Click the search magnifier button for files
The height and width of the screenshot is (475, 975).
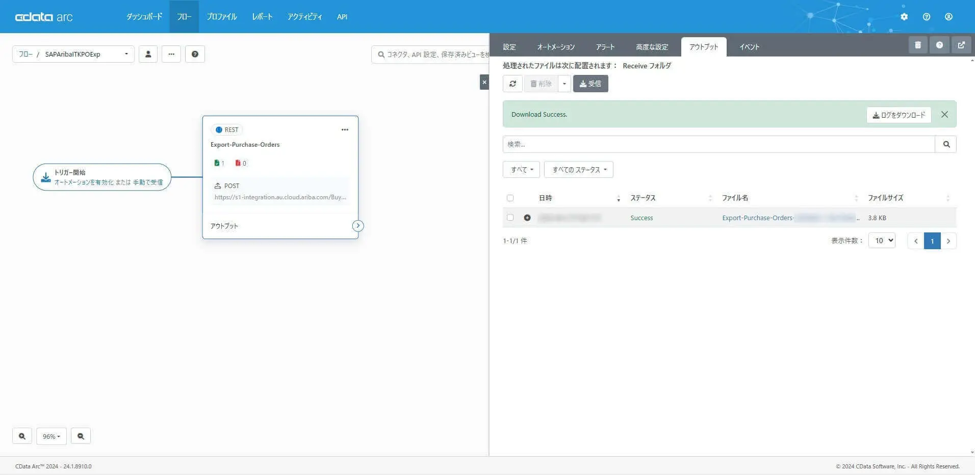946,144
